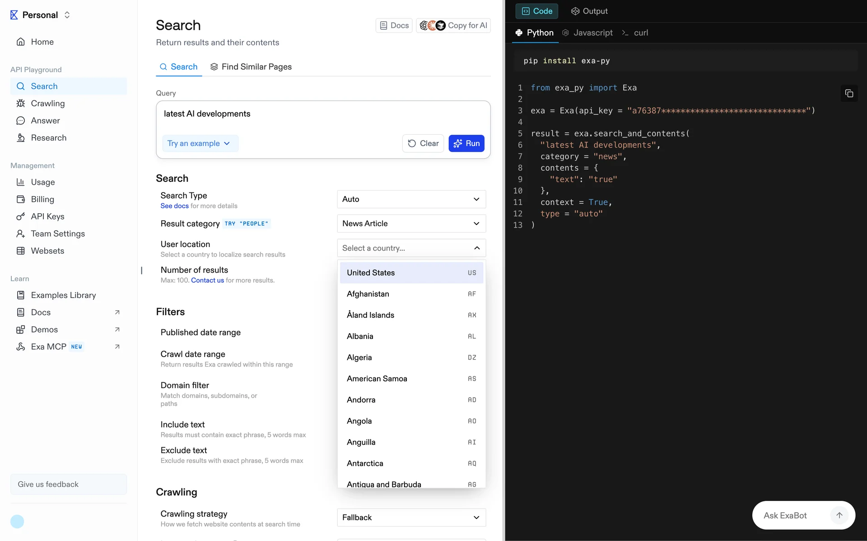
Task: Open the Usage chart icon
Action: point(20,182)
